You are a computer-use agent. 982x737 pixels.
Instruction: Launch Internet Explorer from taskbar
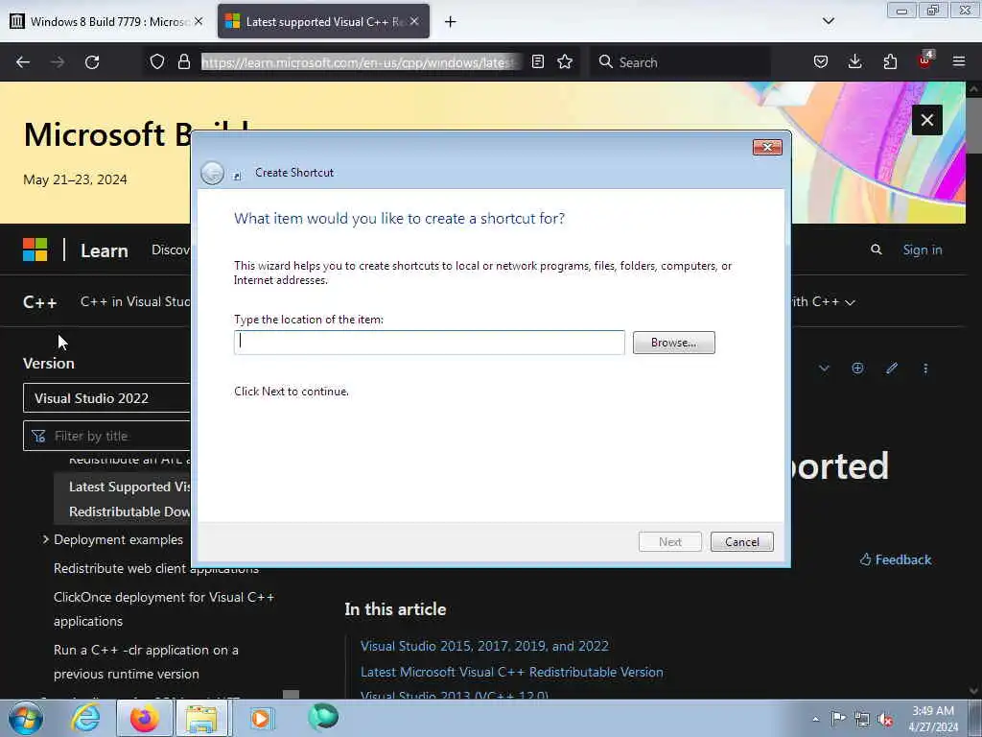pyautogui.click(x=85, y=718)
